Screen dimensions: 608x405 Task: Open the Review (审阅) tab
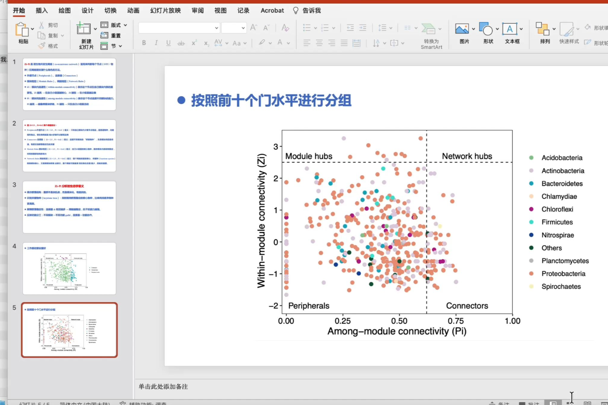point(197,10)
